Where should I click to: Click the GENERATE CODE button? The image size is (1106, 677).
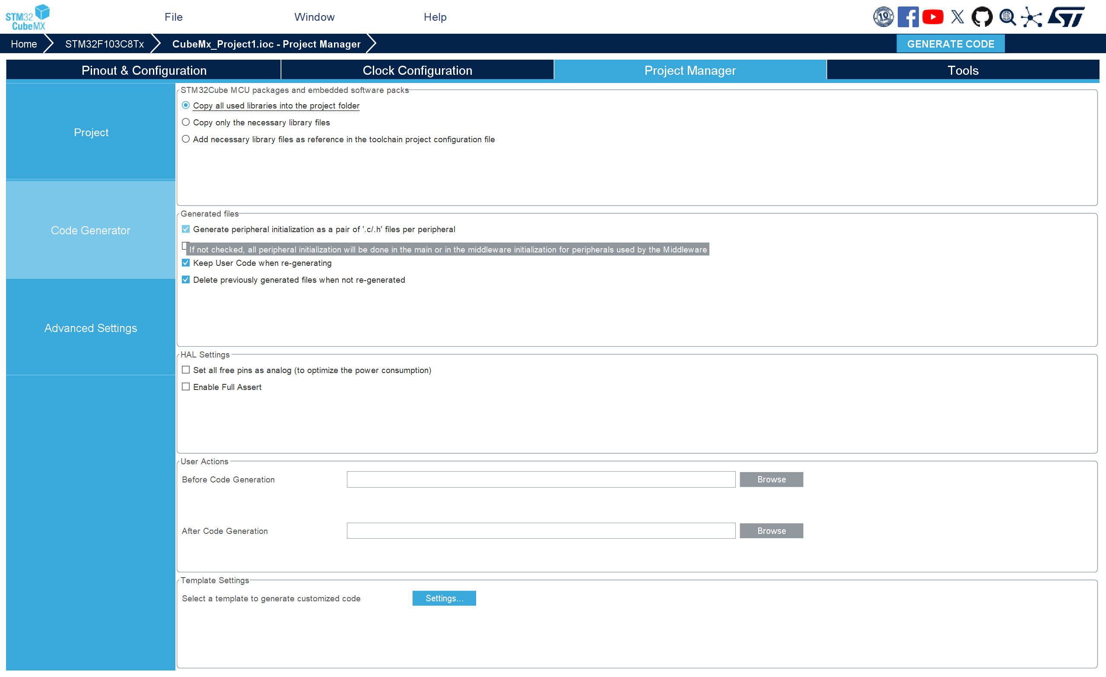point(950,44)
